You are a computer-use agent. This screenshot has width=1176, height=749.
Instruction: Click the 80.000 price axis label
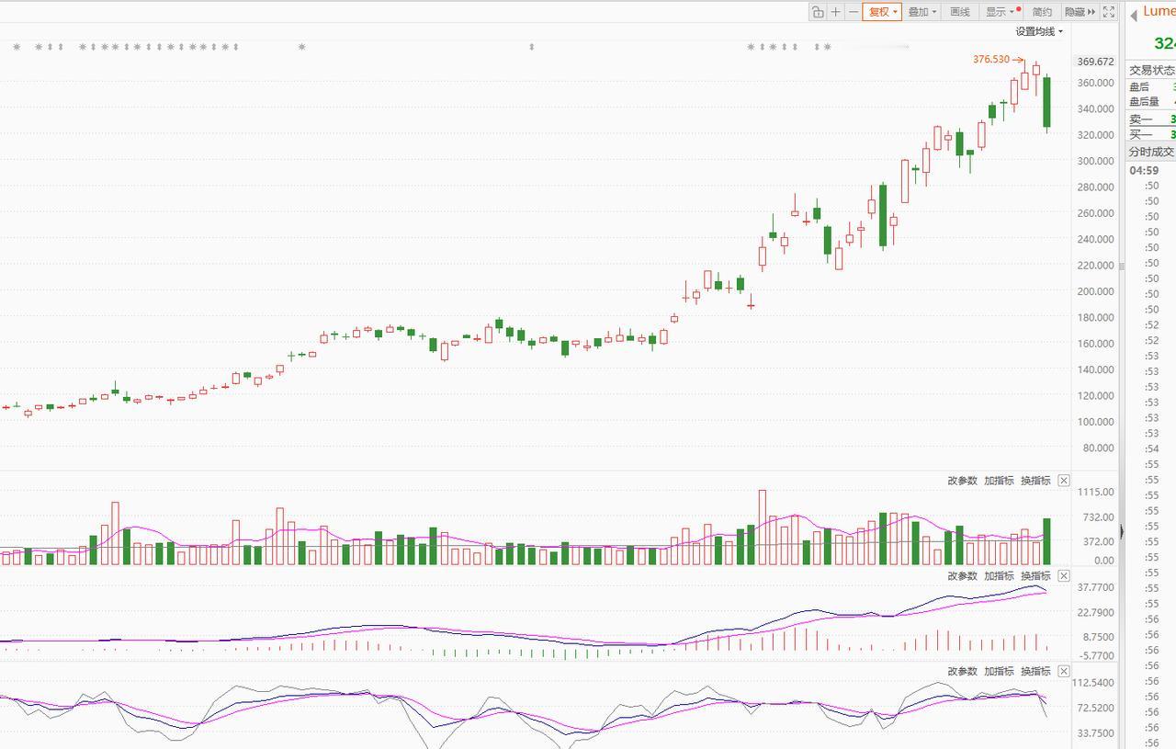[x=1099, y=448]
